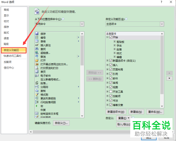Select the 打开 folder icon

point(37,60)
